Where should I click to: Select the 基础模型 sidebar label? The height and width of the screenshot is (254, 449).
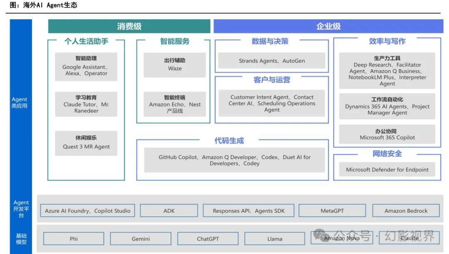pos(21,239)
